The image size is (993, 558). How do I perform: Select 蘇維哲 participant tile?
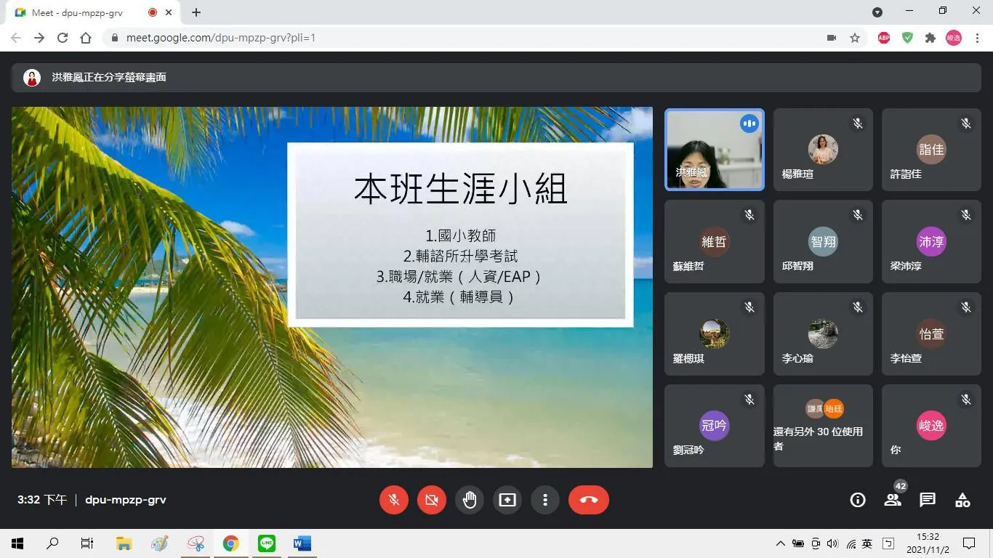click(x=715, y=242)
